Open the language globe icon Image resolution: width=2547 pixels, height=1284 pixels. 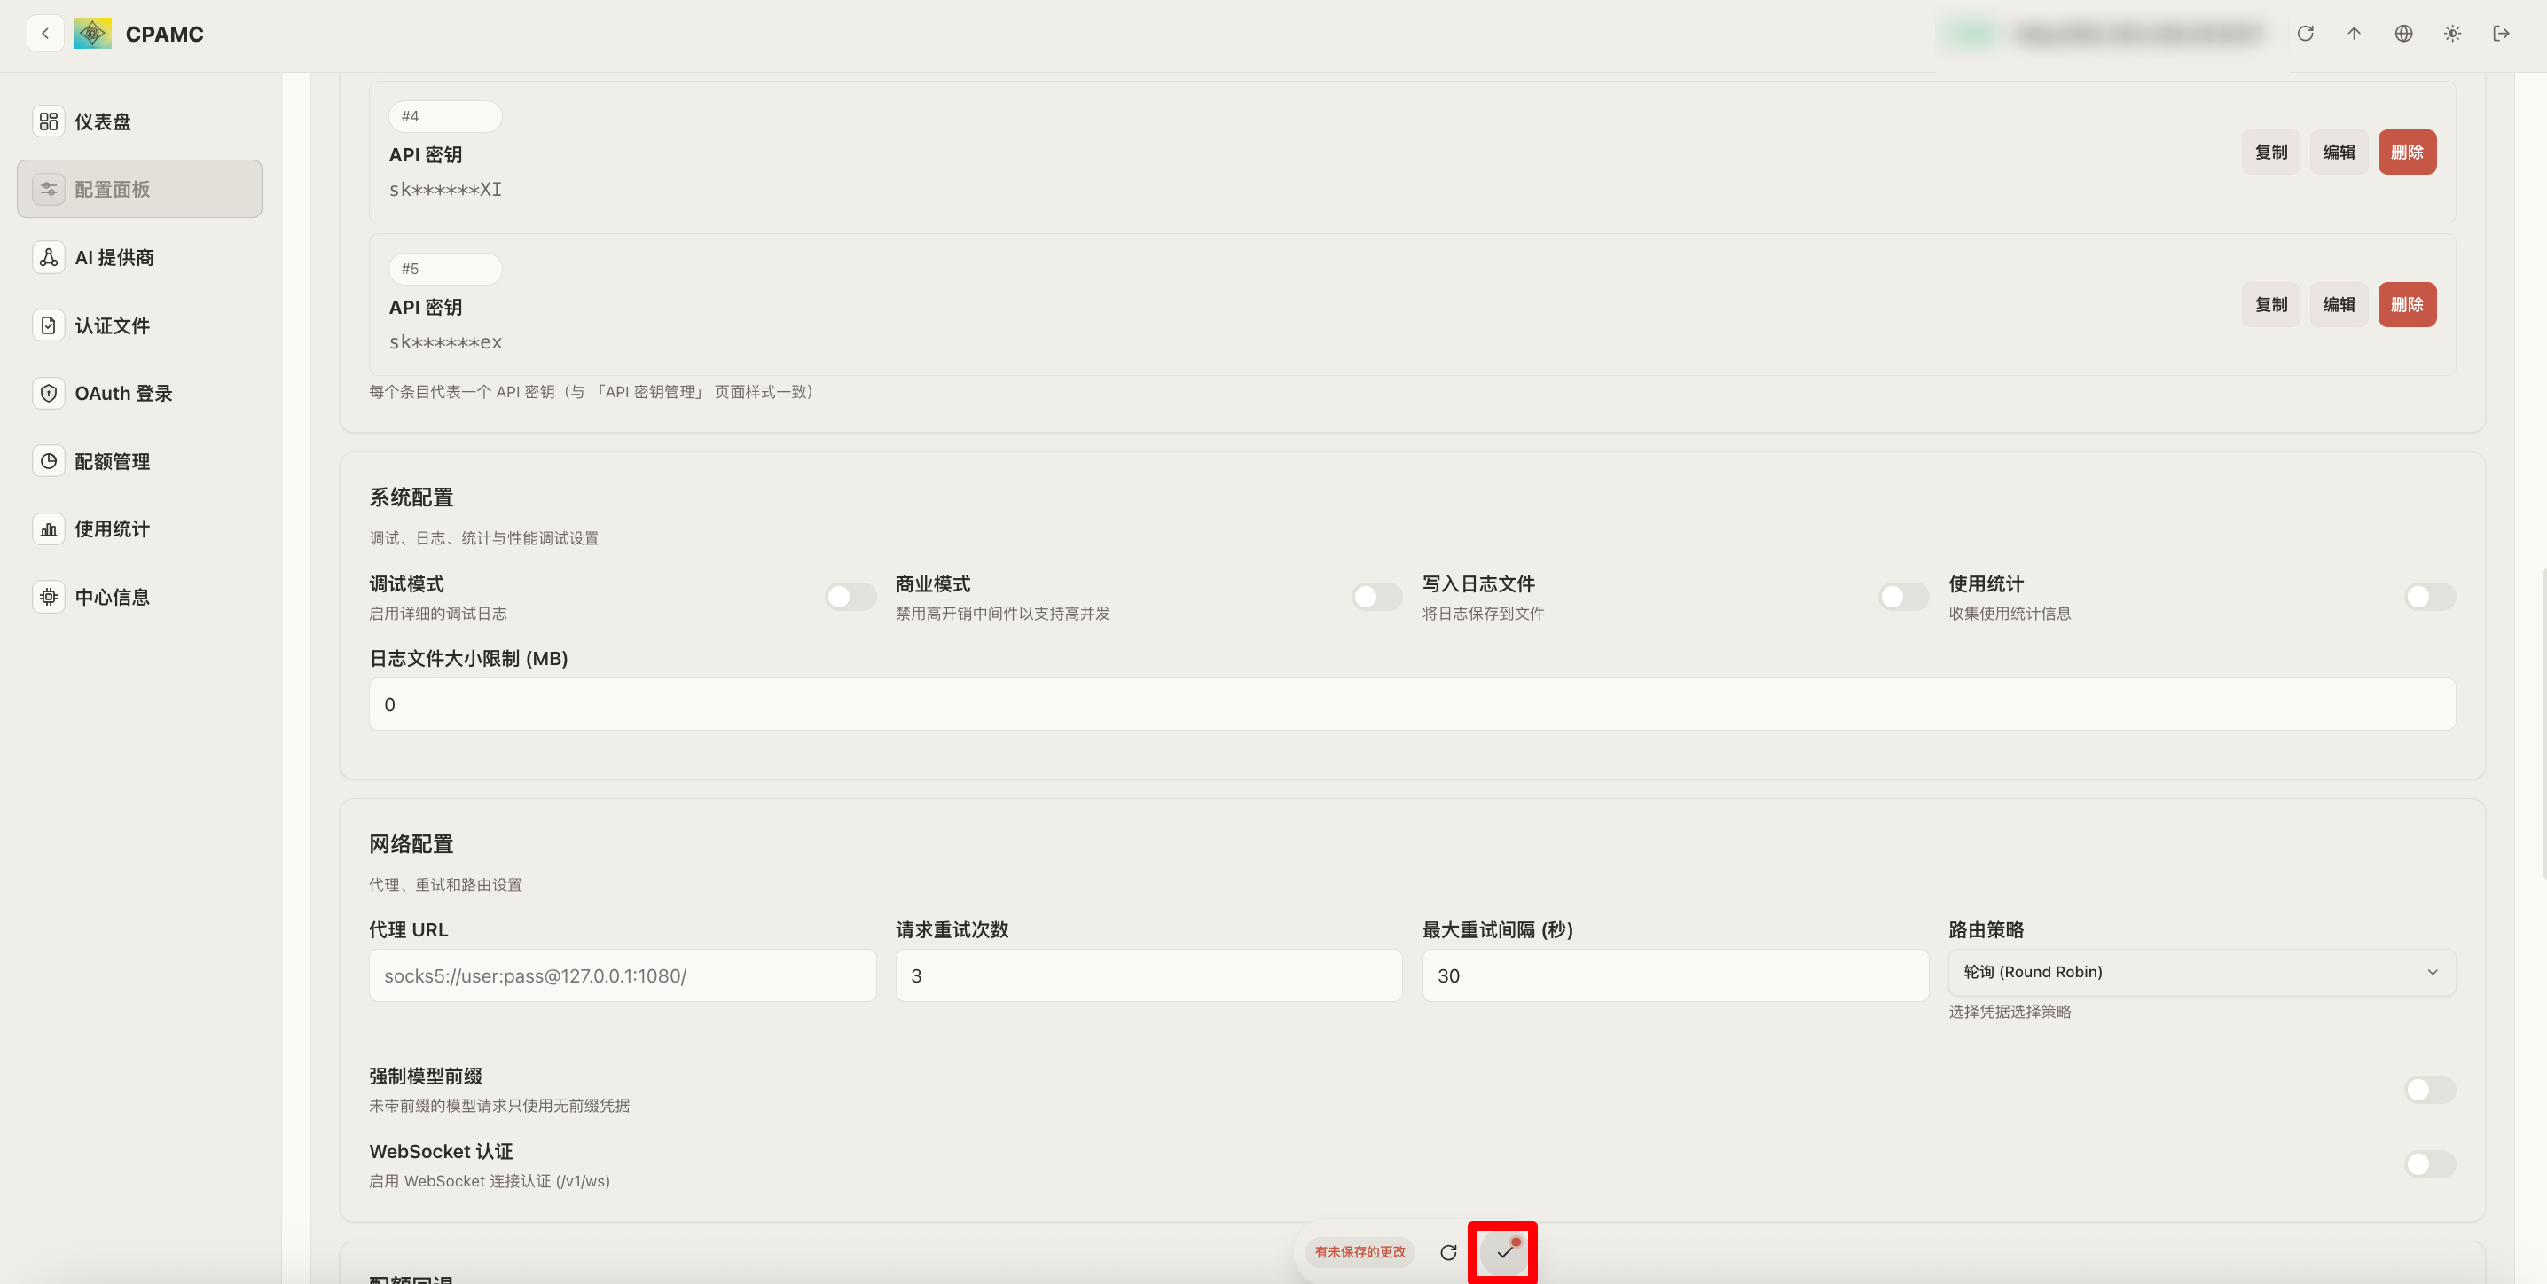[x=2403, y=34]
